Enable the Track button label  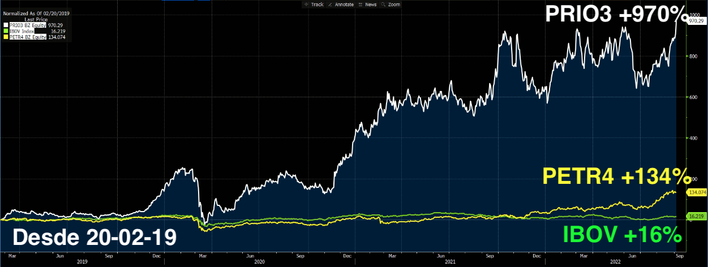[317, 5]
